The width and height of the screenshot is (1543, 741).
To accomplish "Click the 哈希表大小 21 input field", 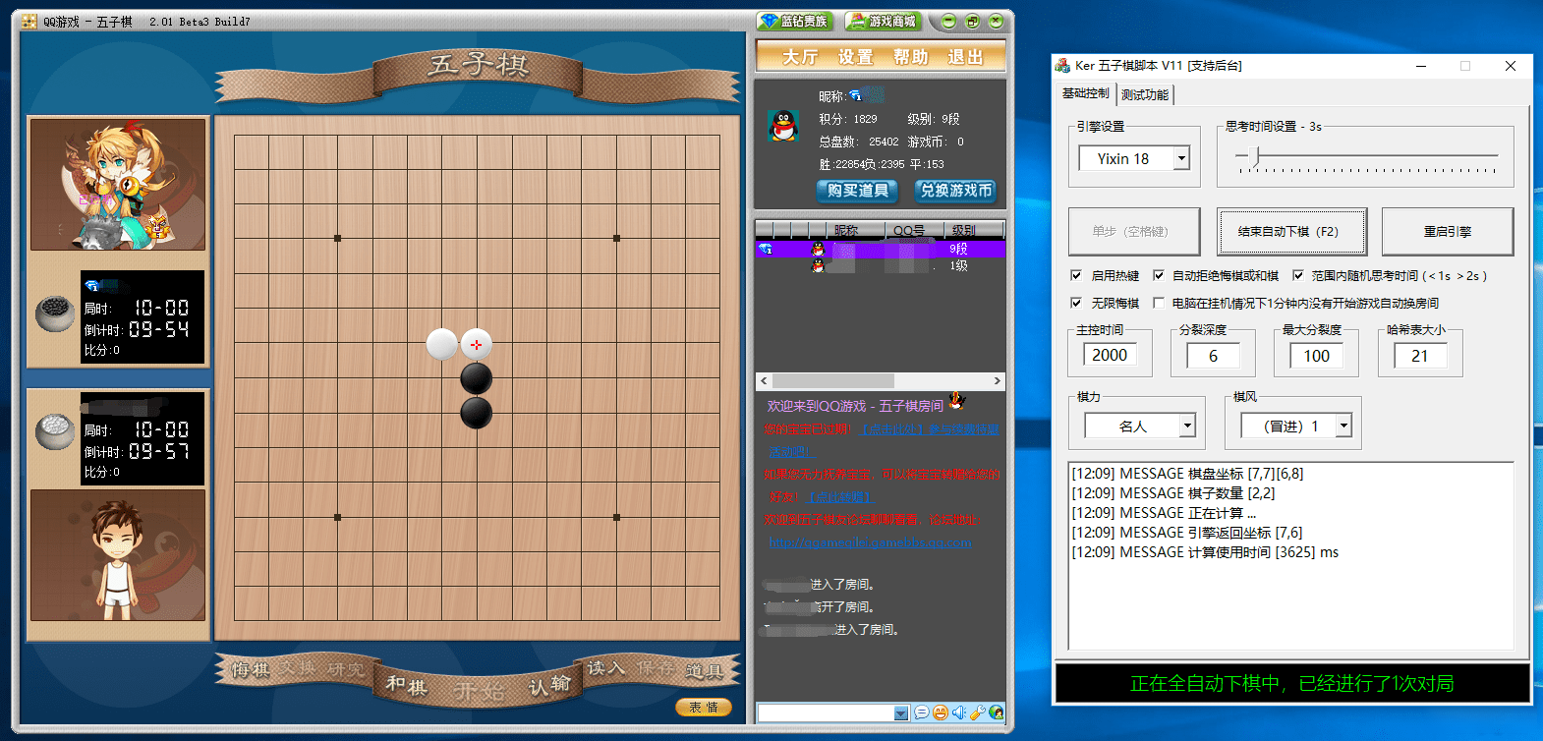I will (x=1420, y=356).
